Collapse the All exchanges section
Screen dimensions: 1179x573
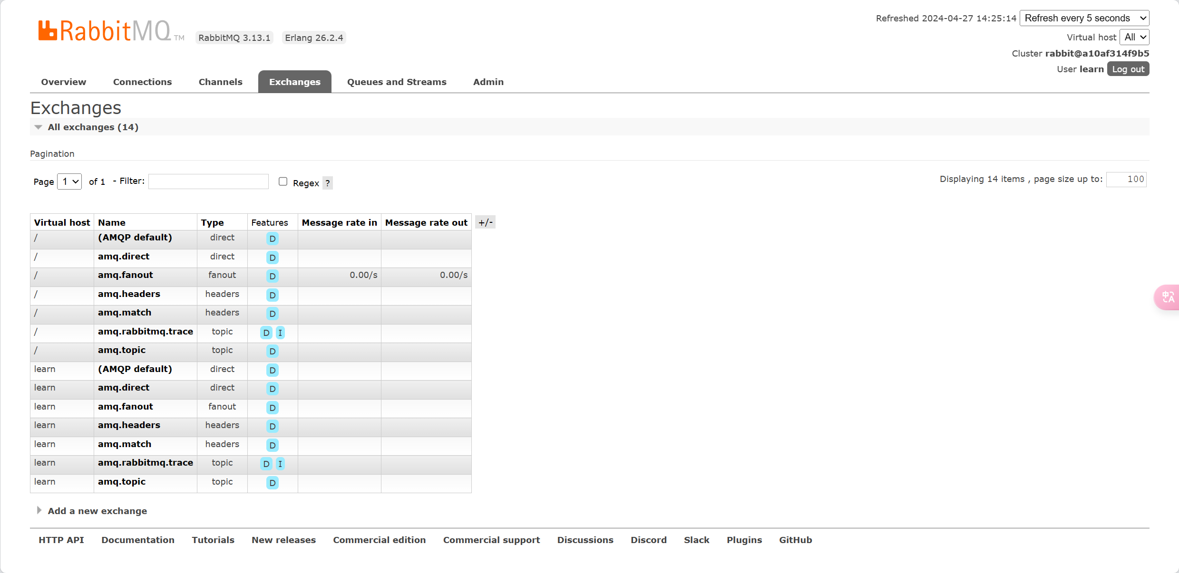(93, 127)
